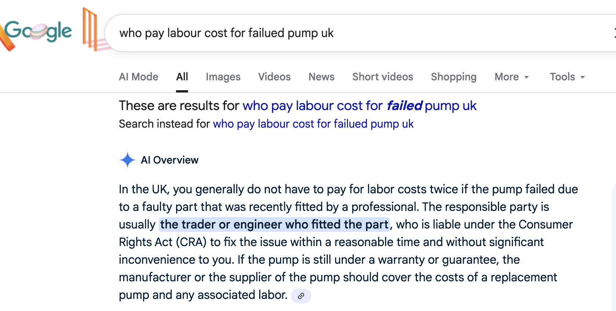
Task: Show News results
Action: click(321, 77)
